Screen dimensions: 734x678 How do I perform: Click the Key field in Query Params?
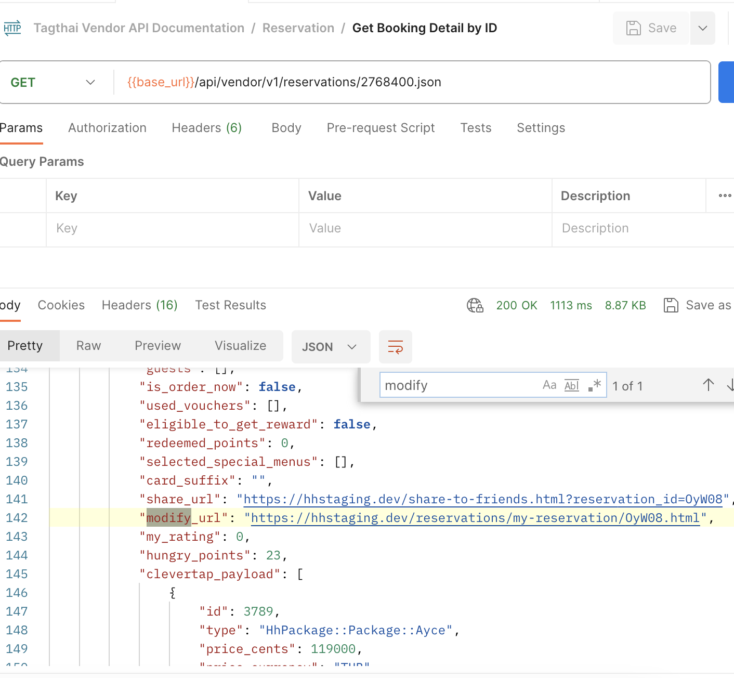pos(172,229)
